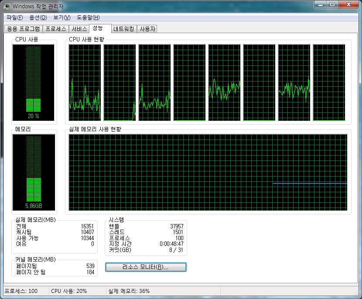Click the 실제 메모리 사용 현황 graph
The image size is (362, 299).
click(x=208, y=173)
